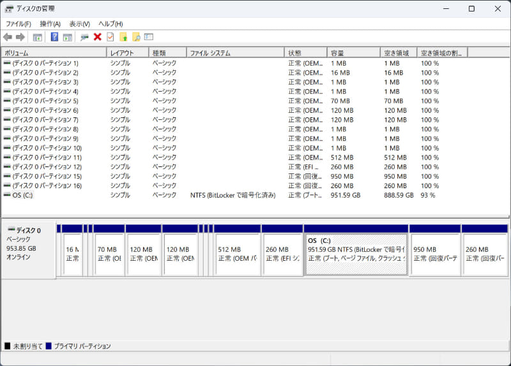Screen dimensions: 511x366
Task: Open the 表示(V) menu
Action: point(79,24)
